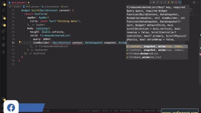
Task: Click AppBar on line 84
Action: pyautogui.click(x=43, y=18)
